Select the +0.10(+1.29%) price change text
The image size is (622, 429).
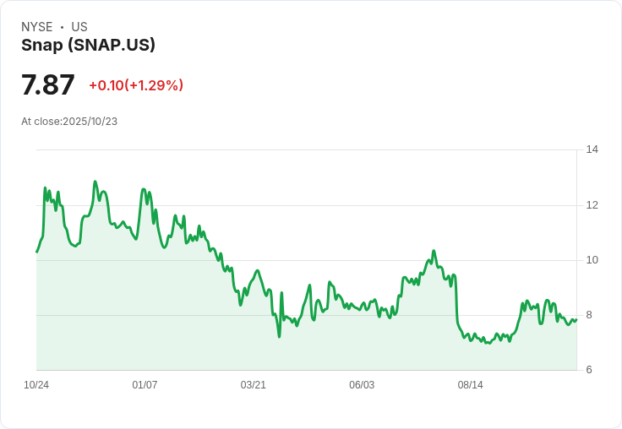(136, 85)
